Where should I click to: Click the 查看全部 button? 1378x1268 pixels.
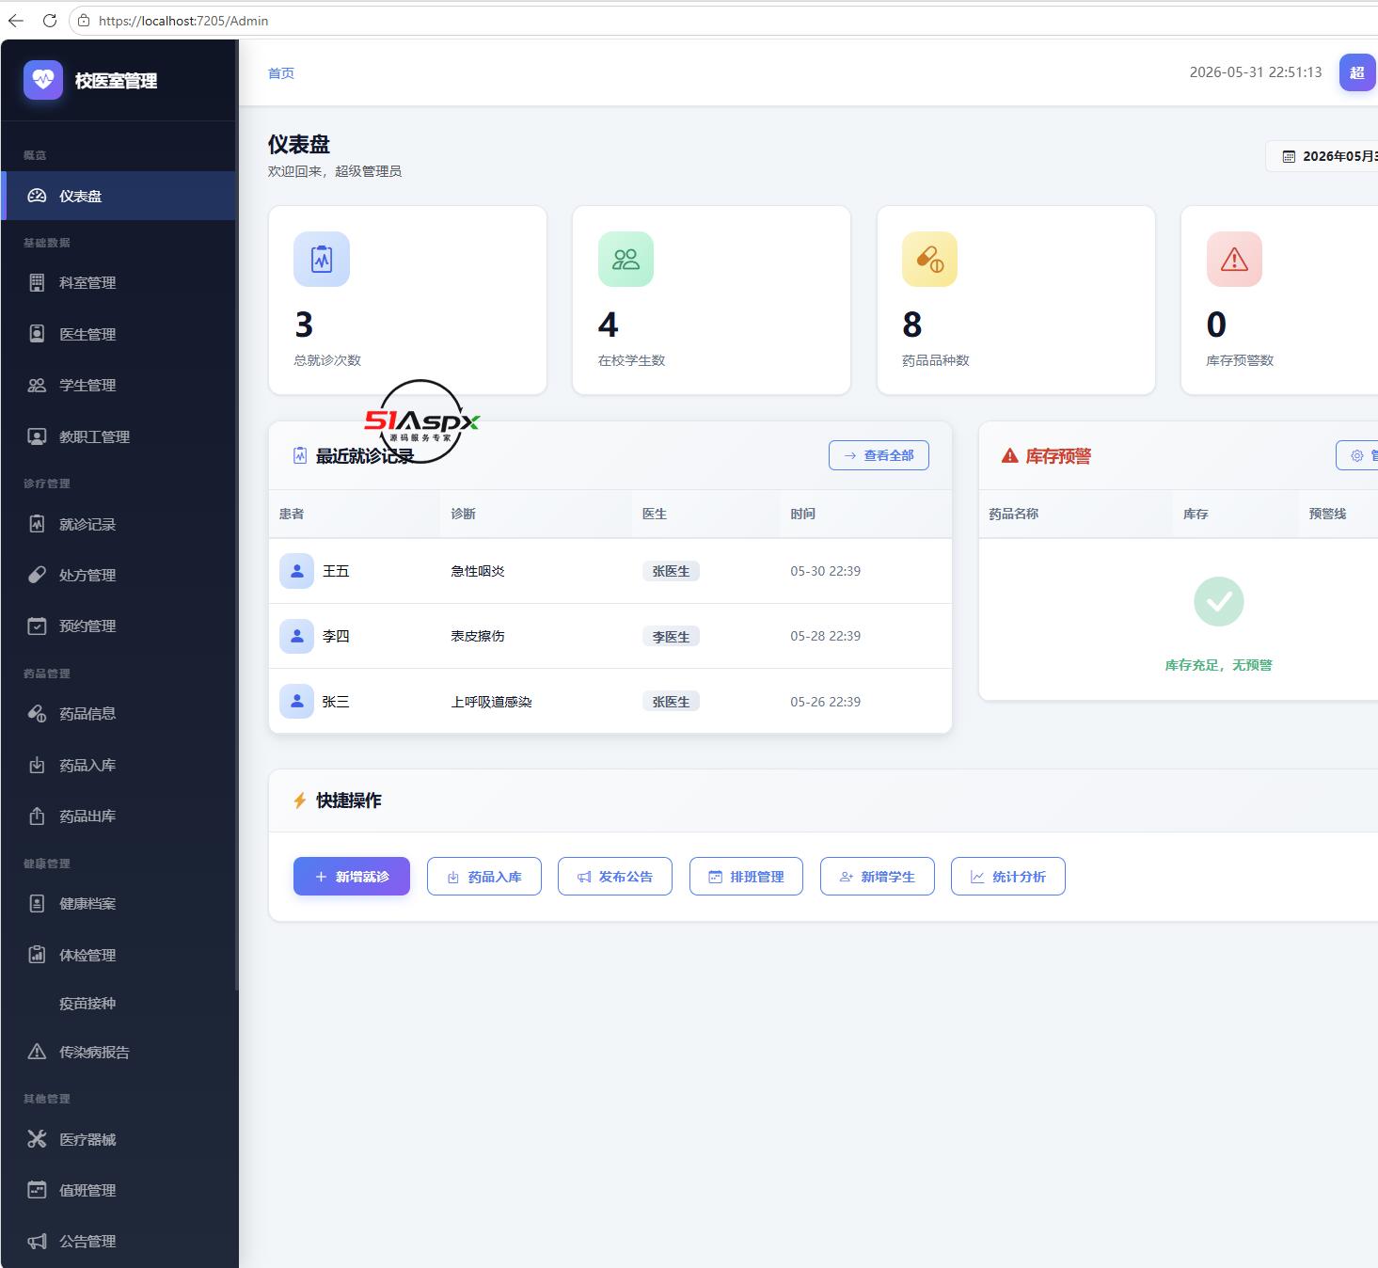click(x=879, y=455)
